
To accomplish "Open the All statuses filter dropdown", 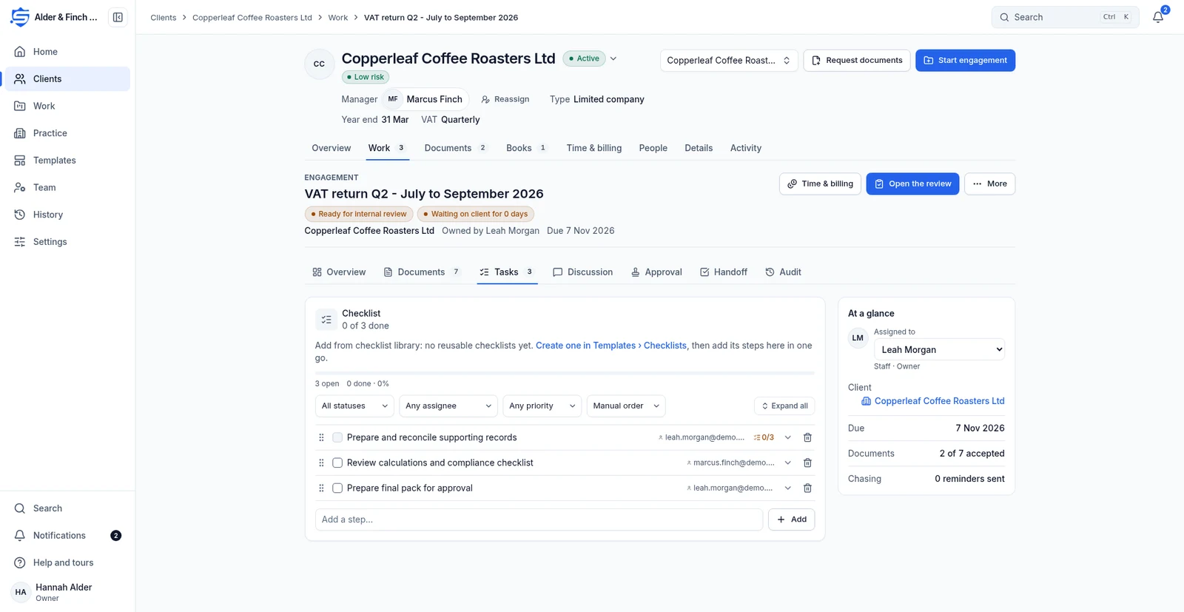I will [x=354, y=406].
